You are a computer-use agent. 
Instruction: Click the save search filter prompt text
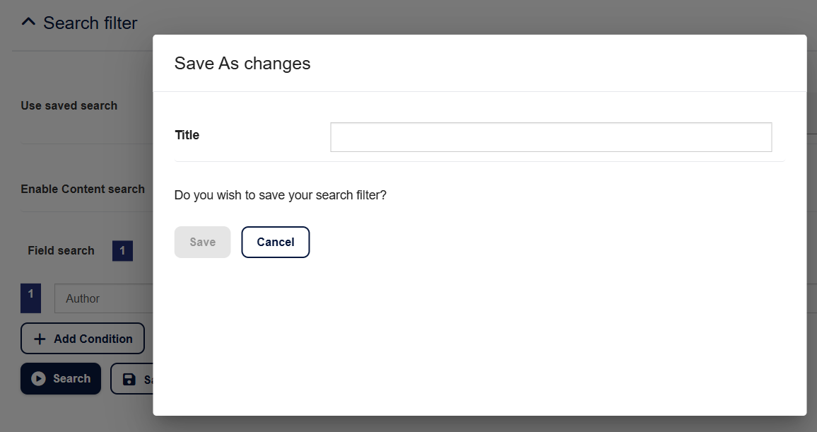coord(280,194)
